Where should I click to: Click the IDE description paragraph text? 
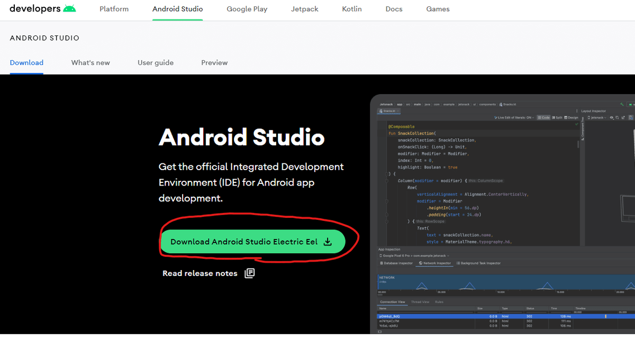tap(251, 182)
